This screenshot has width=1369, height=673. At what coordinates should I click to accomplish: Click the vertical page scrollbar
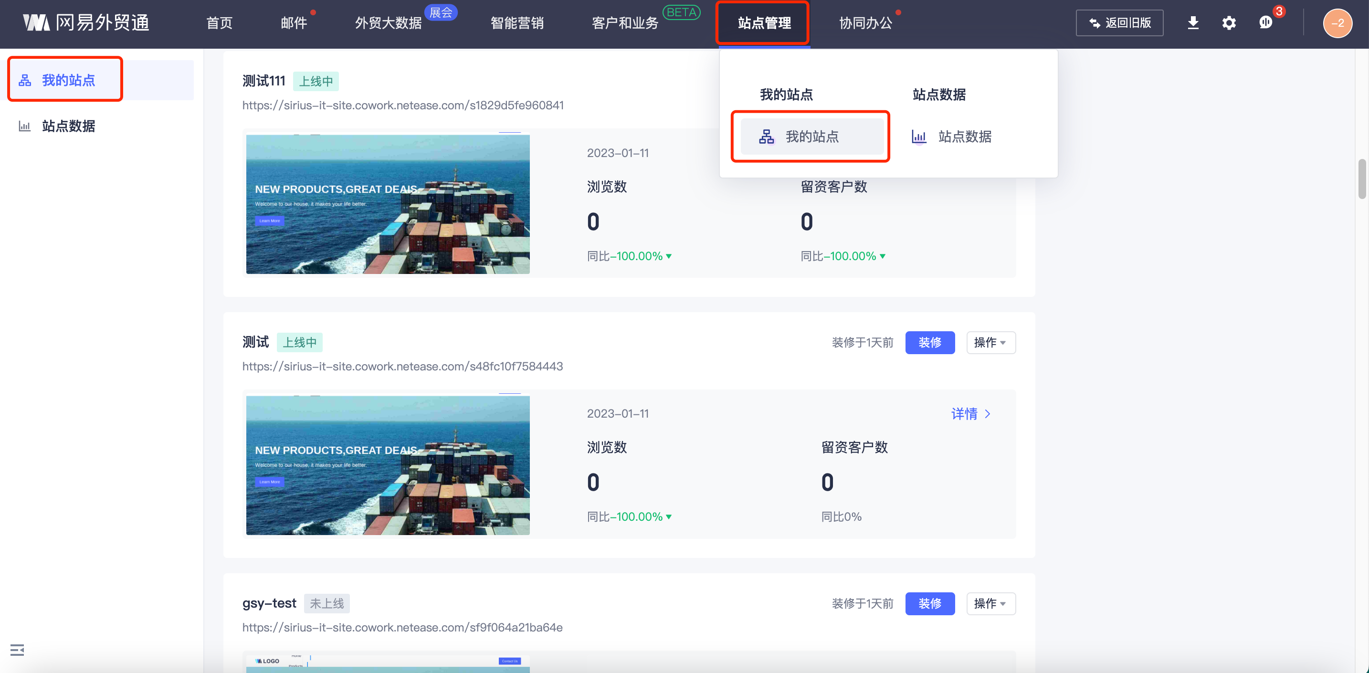(x=1362, y=179)
